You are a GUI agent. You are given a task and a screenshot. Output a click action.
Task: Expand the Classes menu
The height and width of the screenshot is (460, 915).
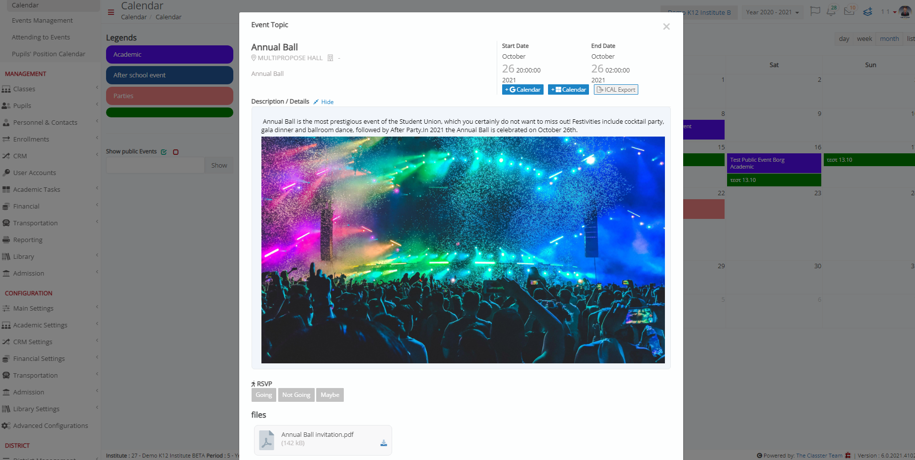pyautogui.click(x=97, y=88)
